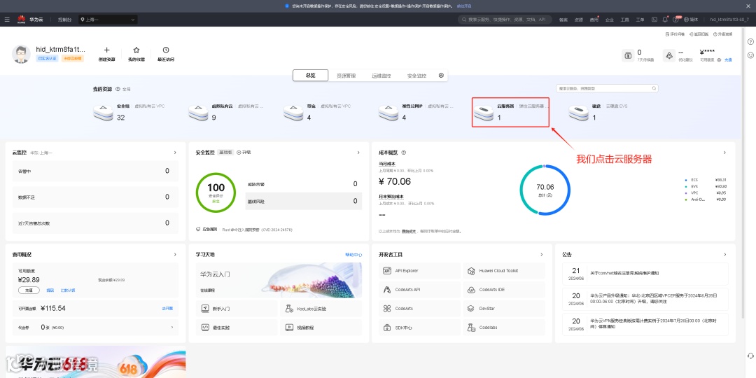Open Huawei Cloud Toolkit tool

(504, 271)
